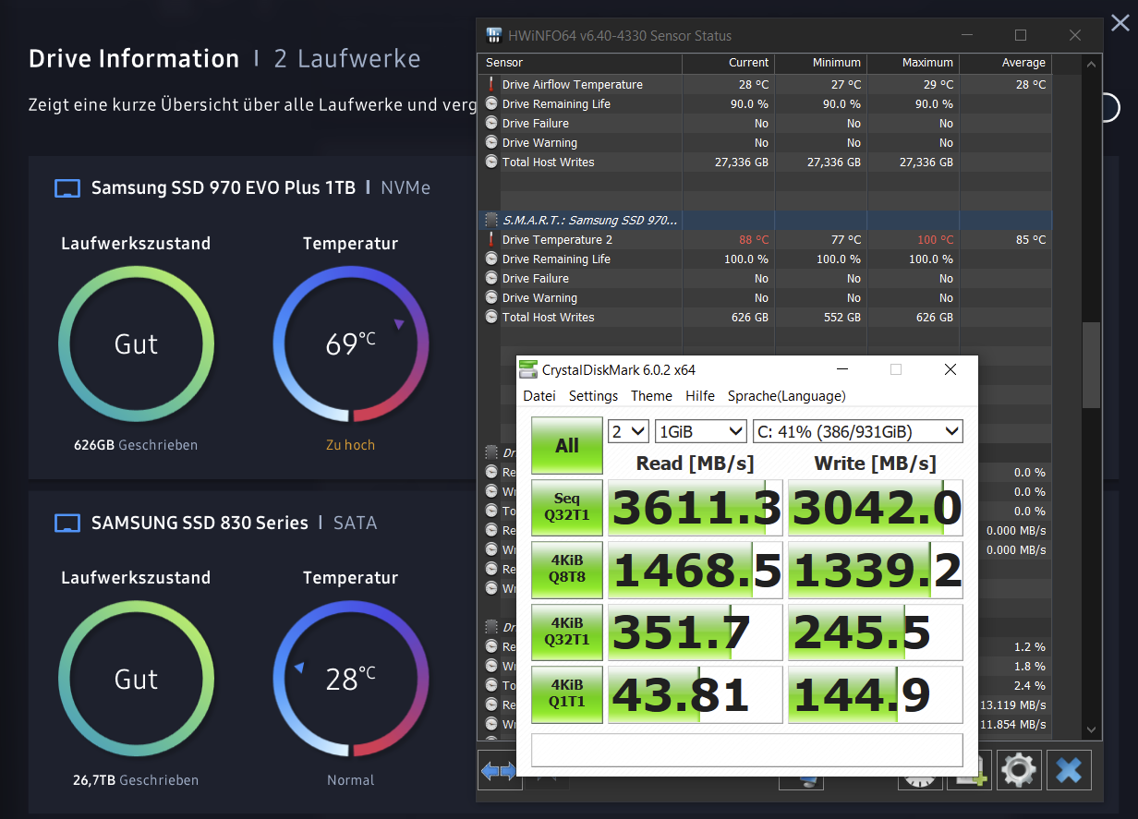Open the Datei menu in CrystalDiskMark
This screenshot has width=1138, height=819.
[x=539, y=395]
